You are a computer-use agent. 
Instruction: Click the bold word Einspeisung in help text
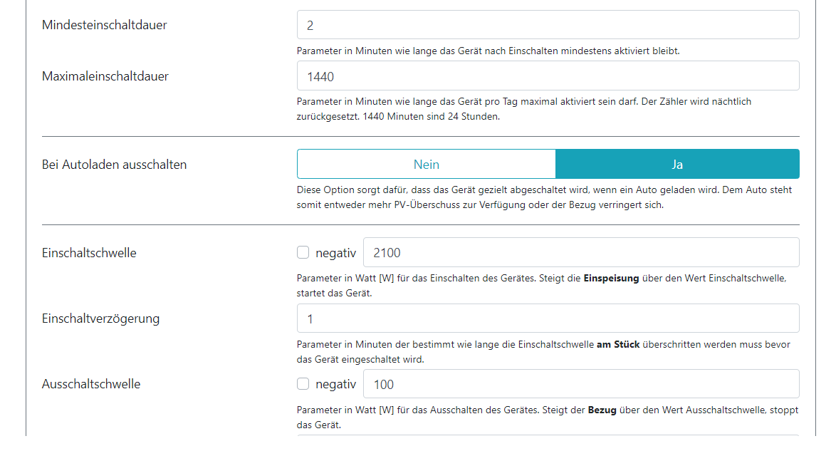pos(611,278)
